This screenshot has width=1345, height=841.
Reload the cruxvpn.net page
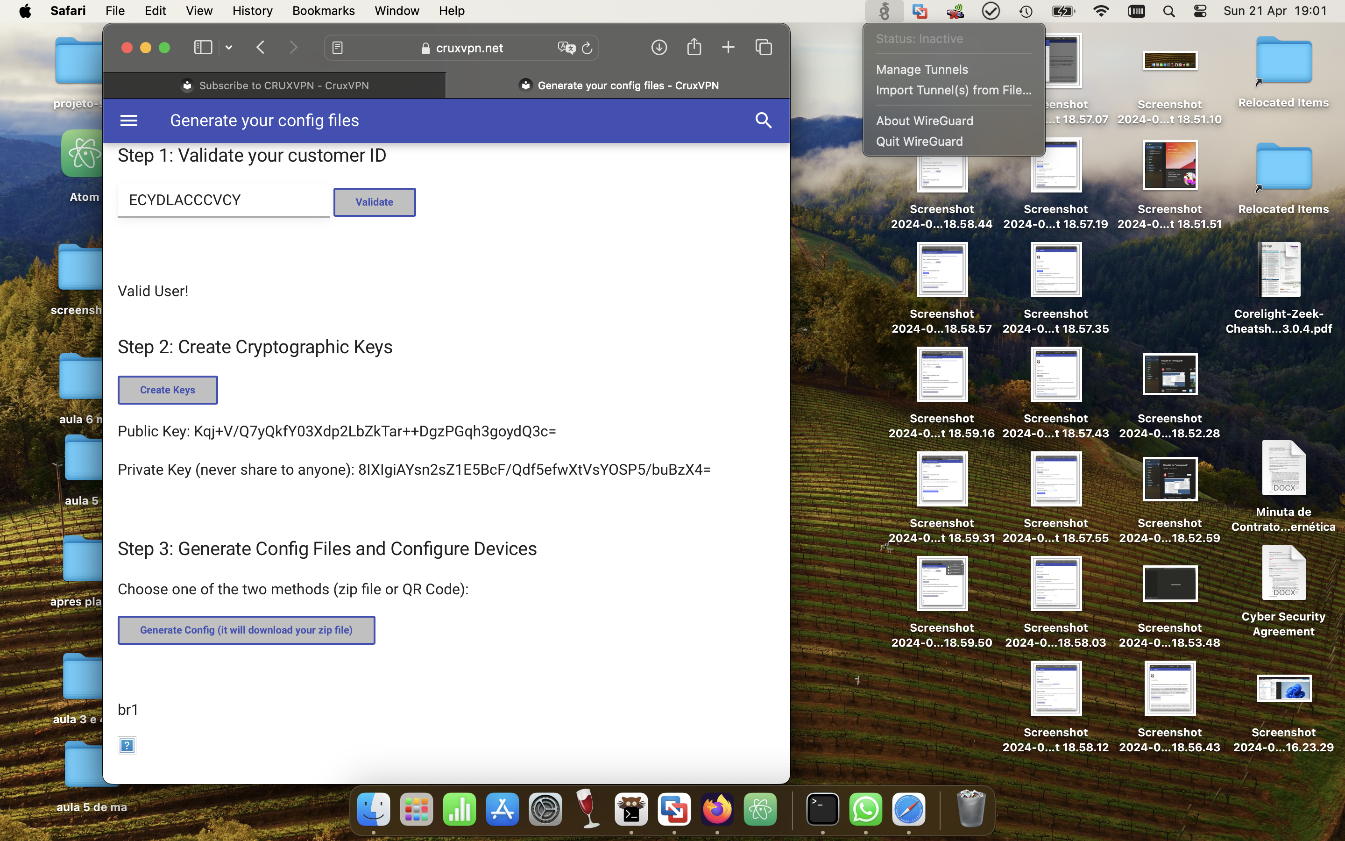[587, 49]
